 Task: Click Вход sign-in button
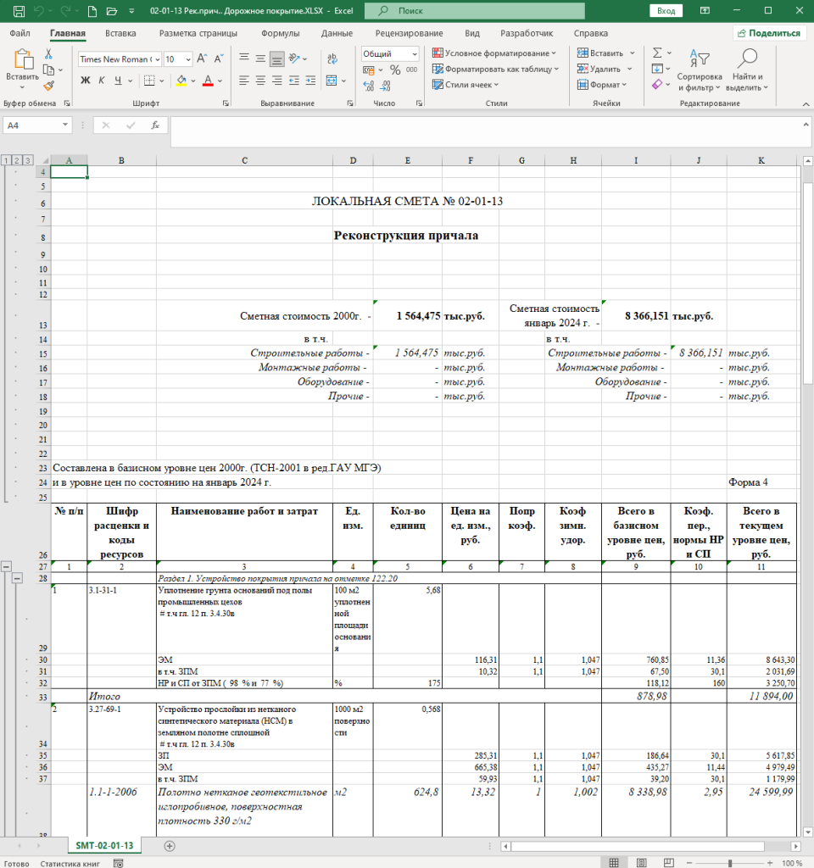(666, 11)
